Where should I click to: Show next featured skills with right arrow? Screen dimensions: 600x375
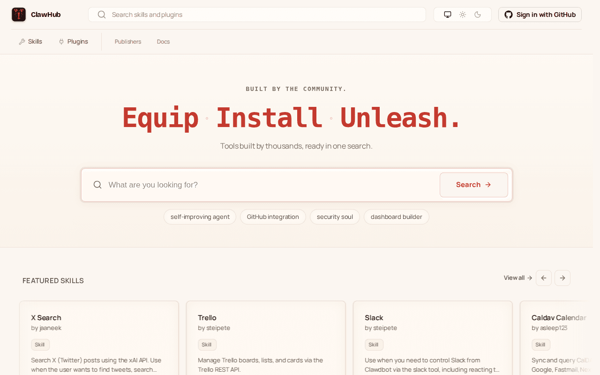click(562, 278)
